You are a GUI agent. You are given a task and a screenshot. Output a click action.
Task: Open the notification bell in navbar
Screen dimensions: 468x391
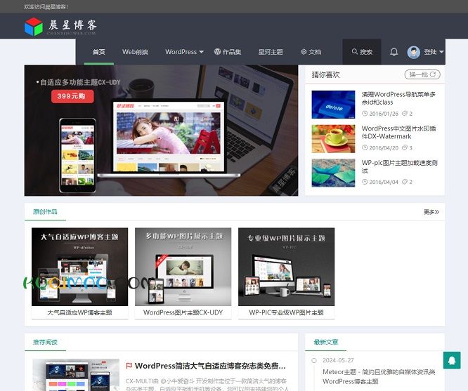394,52
